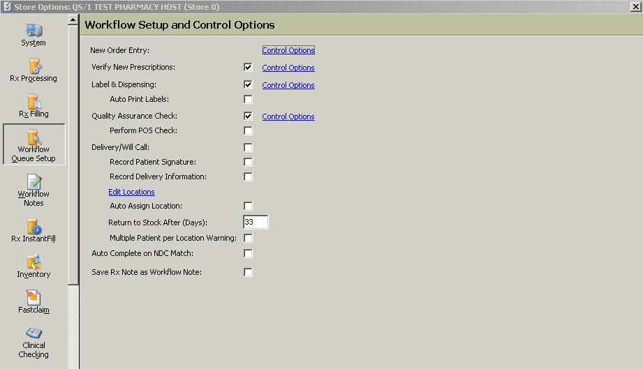Go to Workflow Notes section

click(34, 190)
